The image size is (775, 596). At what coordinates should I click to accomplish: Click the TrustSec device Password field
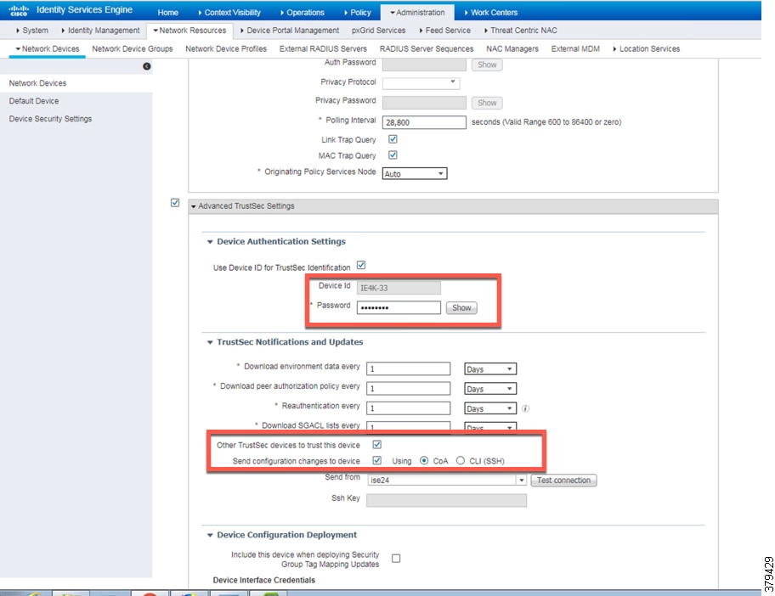pos(399,307)
